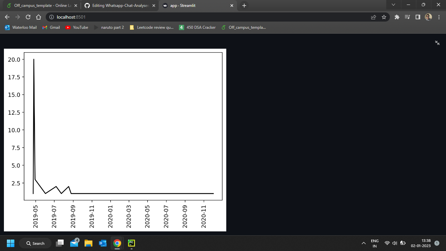Click the browser profile avatar
Viewport: 446px width, 251px height.
tap(429, 17)
